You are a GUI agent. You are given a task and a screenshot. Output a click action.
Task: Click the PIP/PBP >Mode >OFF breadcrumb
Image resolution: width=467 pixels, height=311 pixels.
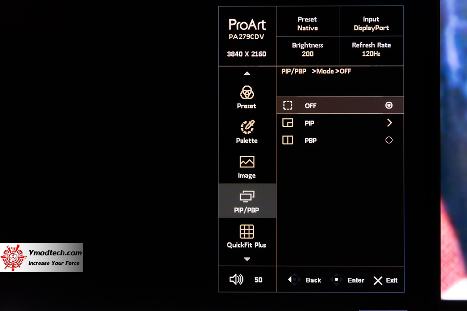click(x=316, y=71)
